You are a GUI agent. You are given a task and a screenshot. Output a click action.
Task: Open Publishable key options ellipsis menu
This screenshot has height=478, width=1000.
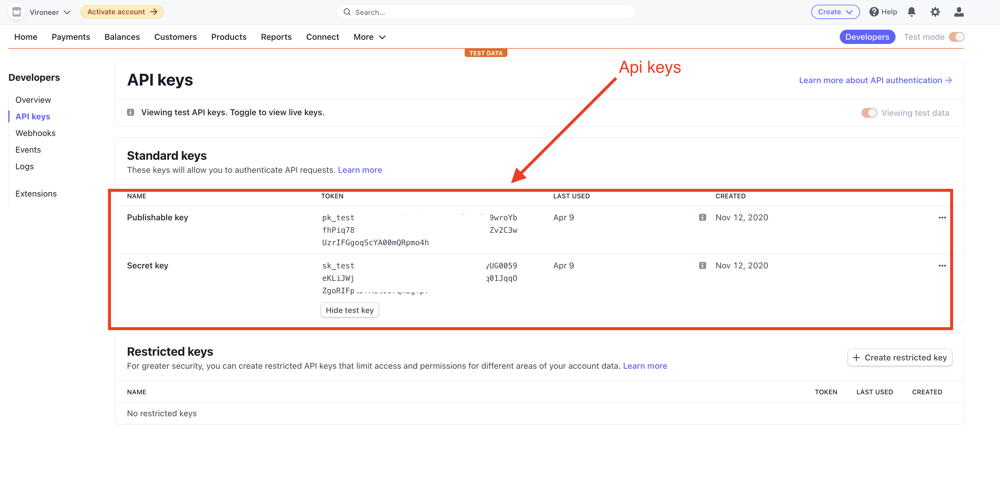click(942, 217)
